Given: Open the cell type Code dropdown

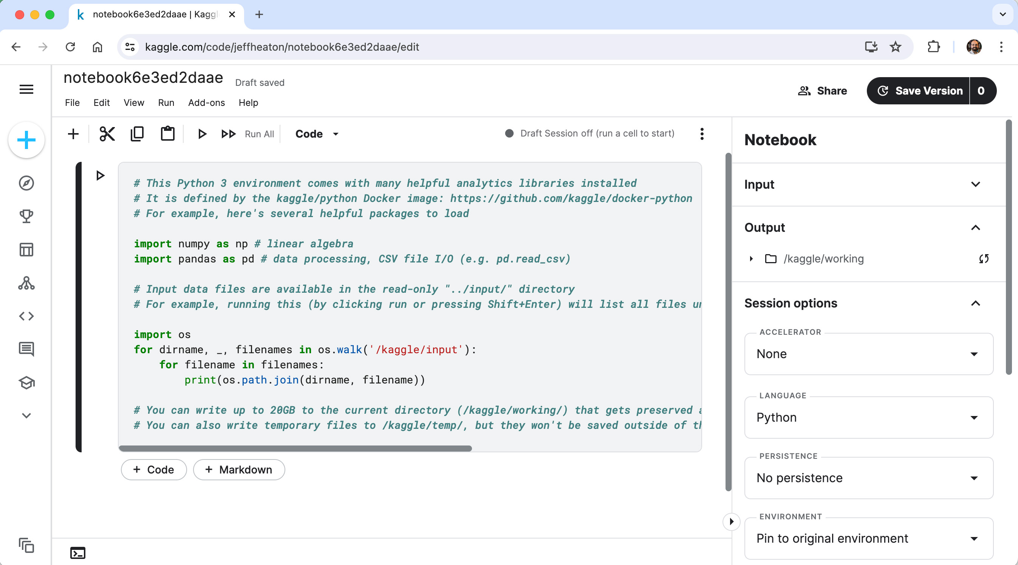Looking at the screenshot, I should tap(316, 134).
